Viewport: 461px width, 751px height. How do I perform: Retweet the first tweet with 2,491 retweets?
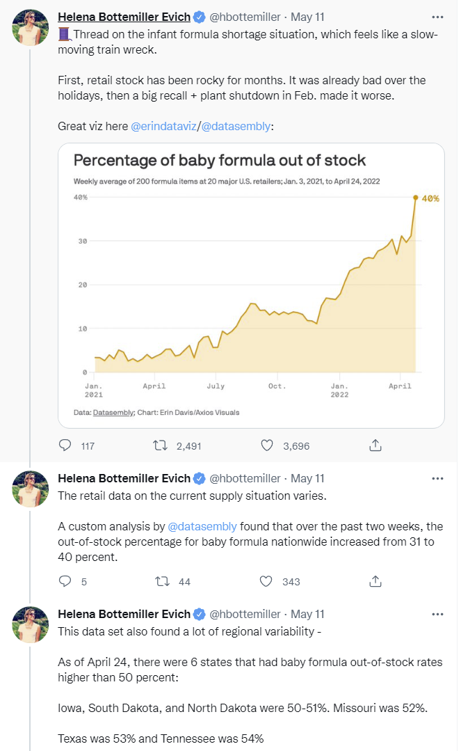(160, 445)
